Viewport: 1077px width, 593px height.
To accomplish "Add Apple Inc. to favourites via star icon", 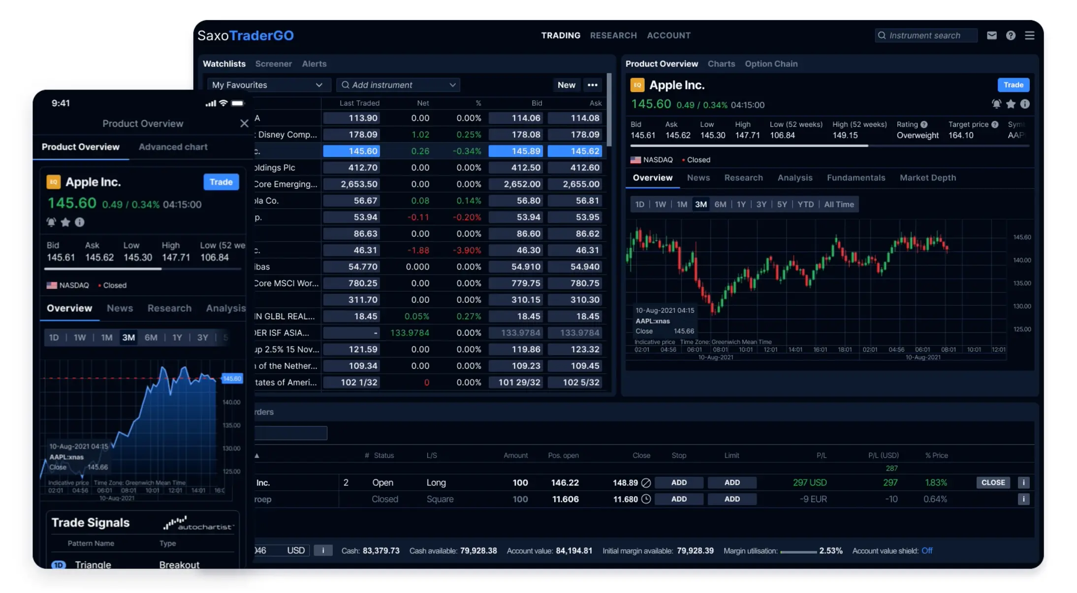I will (1011, 104).
